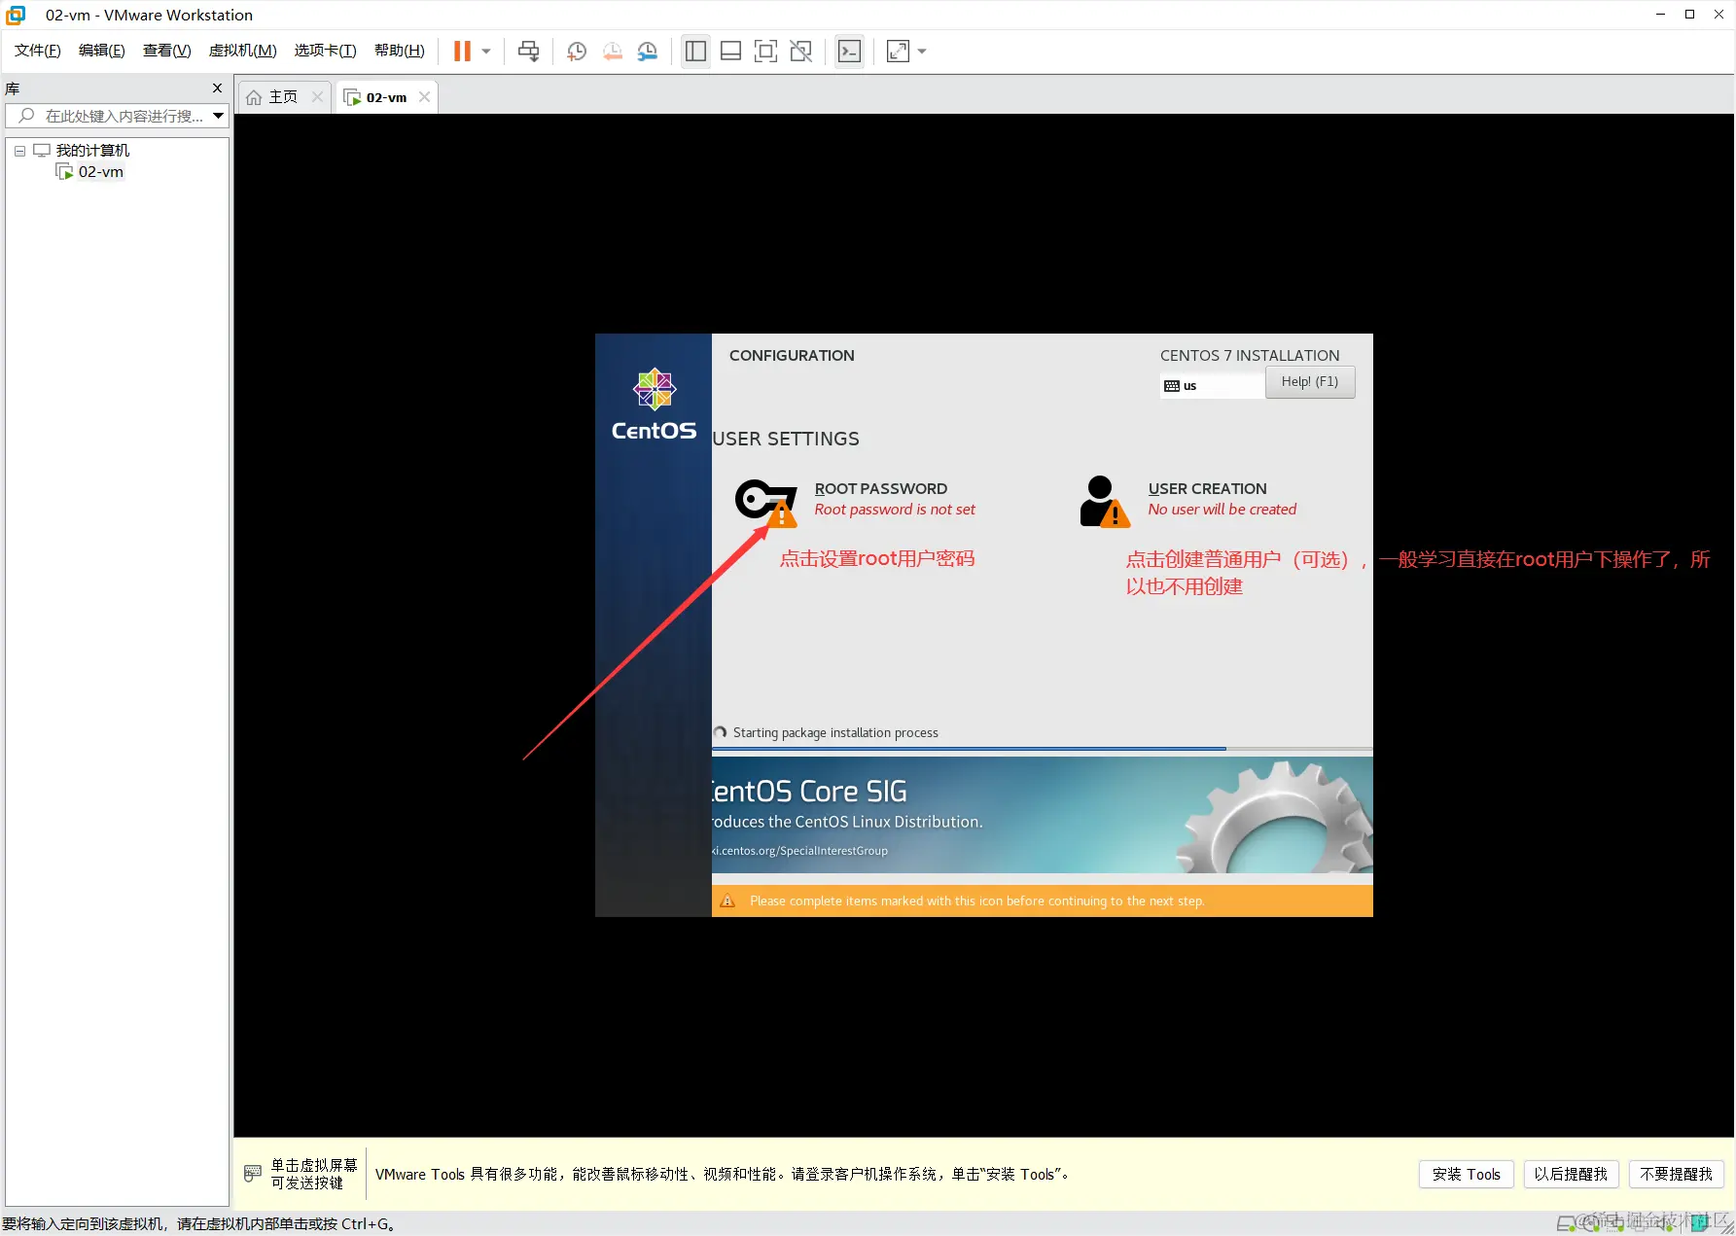Open the console view icon
This screenshot has height=1236, width=1736.
pos(849,52)
